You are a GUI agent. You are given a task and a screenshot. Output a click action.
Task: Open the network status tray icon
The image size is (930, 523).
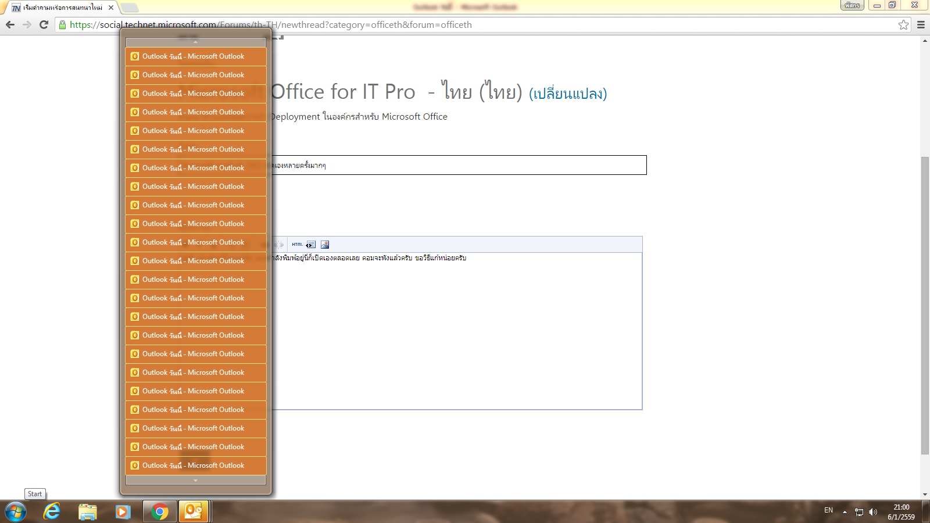[x=859, y=512]
